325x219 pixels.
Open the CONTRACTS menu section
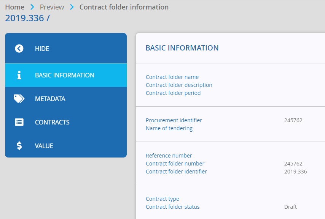[x=66, y=122]
